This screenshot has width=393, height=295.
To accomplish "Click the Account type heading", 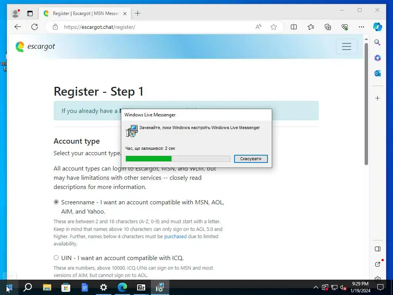I will coord(77,141).
